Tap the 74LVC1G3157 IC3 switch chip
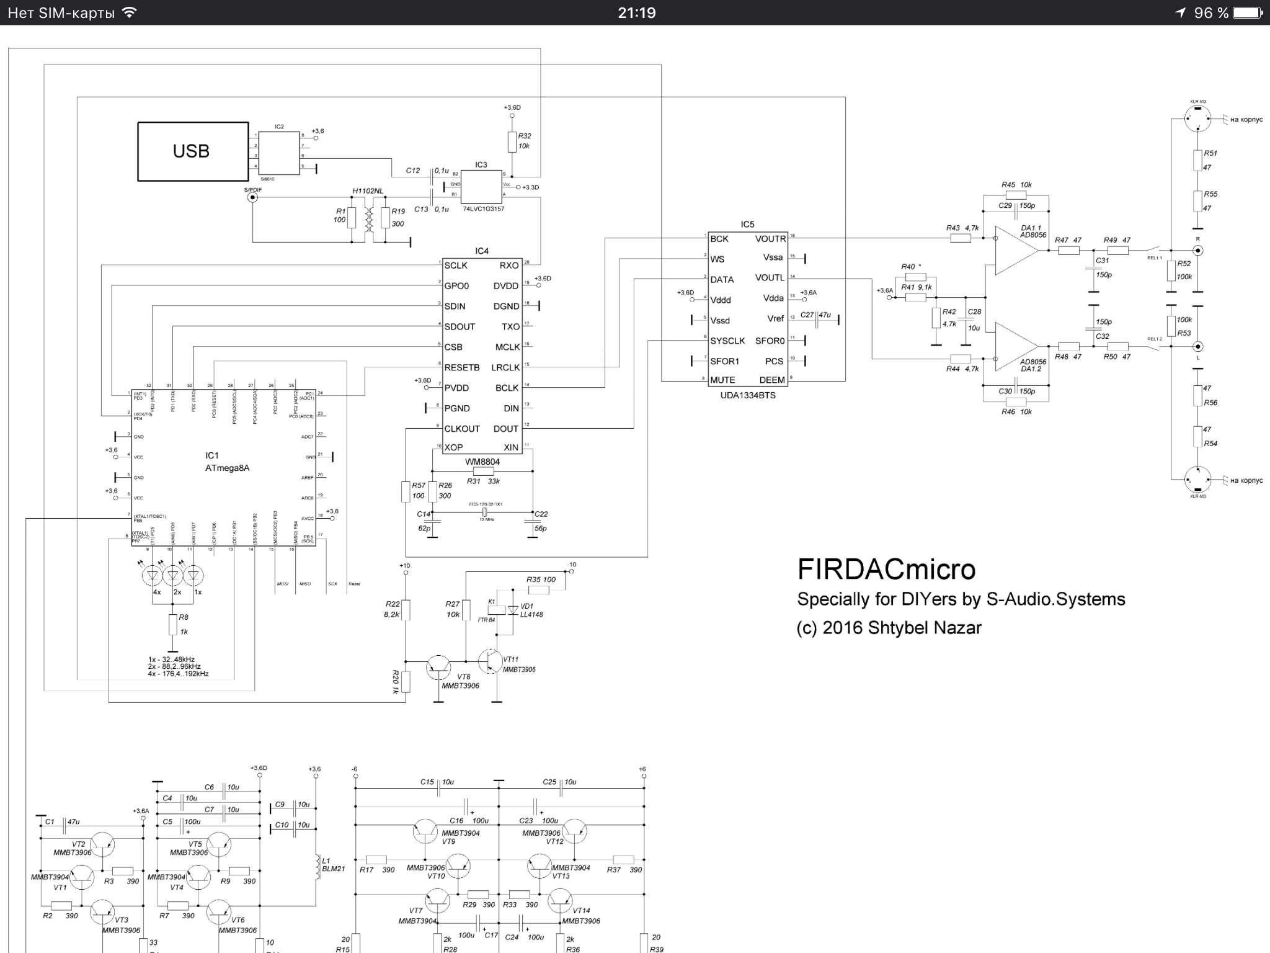The width and height of the screenshot is (1270, 953). click(481, 185)
